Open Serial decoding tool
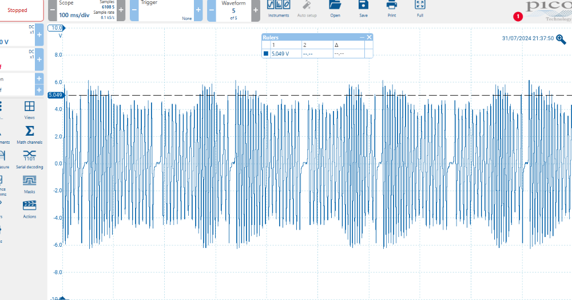 click(x=30, y=157)
